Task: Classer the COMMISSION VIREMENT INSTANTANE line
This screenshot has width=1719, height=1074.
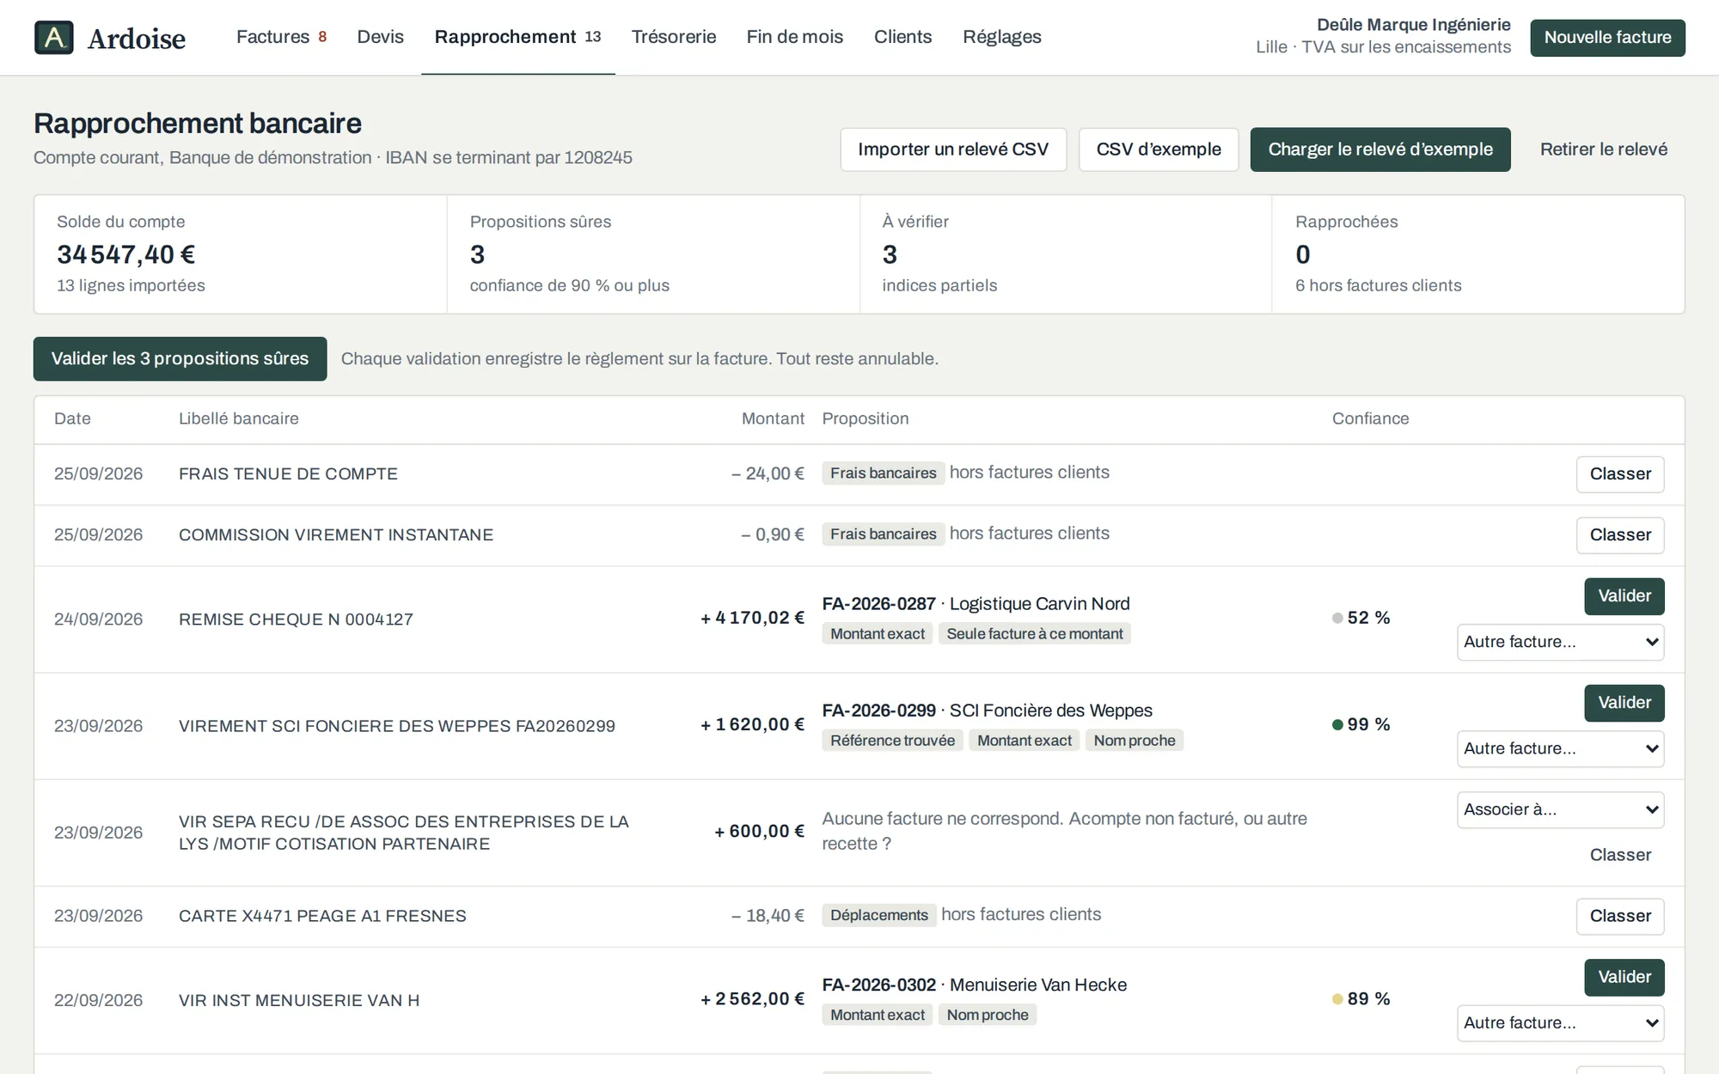Action: pos(1620,535)
